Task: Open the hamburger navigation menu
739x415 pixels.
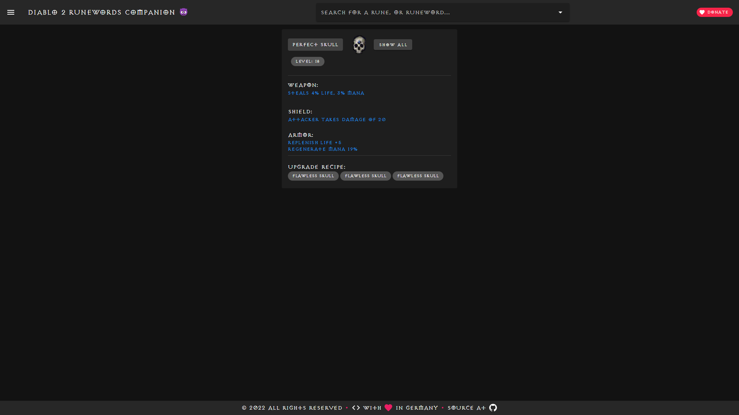Action: tap(11, 12)
